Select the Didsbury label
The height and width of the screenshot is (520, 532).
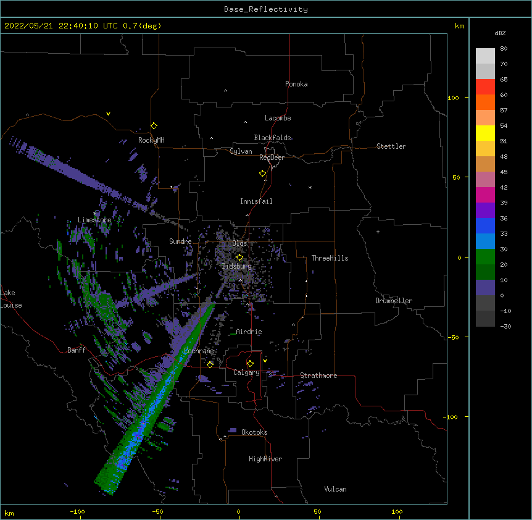tap(237, 266)
